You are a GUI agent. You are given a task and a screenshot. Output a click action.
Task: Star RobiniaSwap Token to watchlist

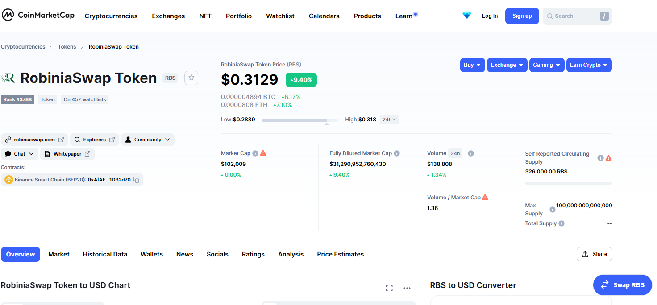[x=191, y=78]
